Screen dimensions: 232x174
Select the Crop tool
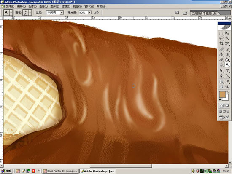[x=221, y=43]
